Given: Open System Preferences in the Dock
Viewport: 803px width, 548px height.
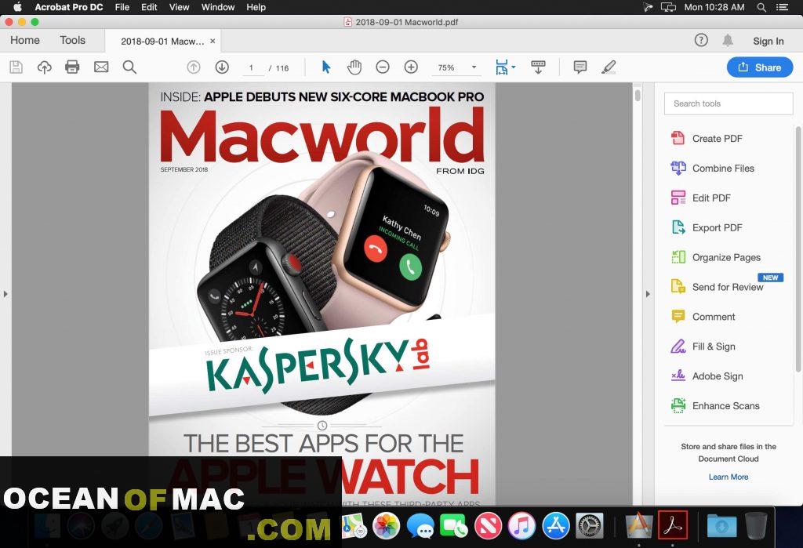Looking at the screenshot, I should point(590,526).
